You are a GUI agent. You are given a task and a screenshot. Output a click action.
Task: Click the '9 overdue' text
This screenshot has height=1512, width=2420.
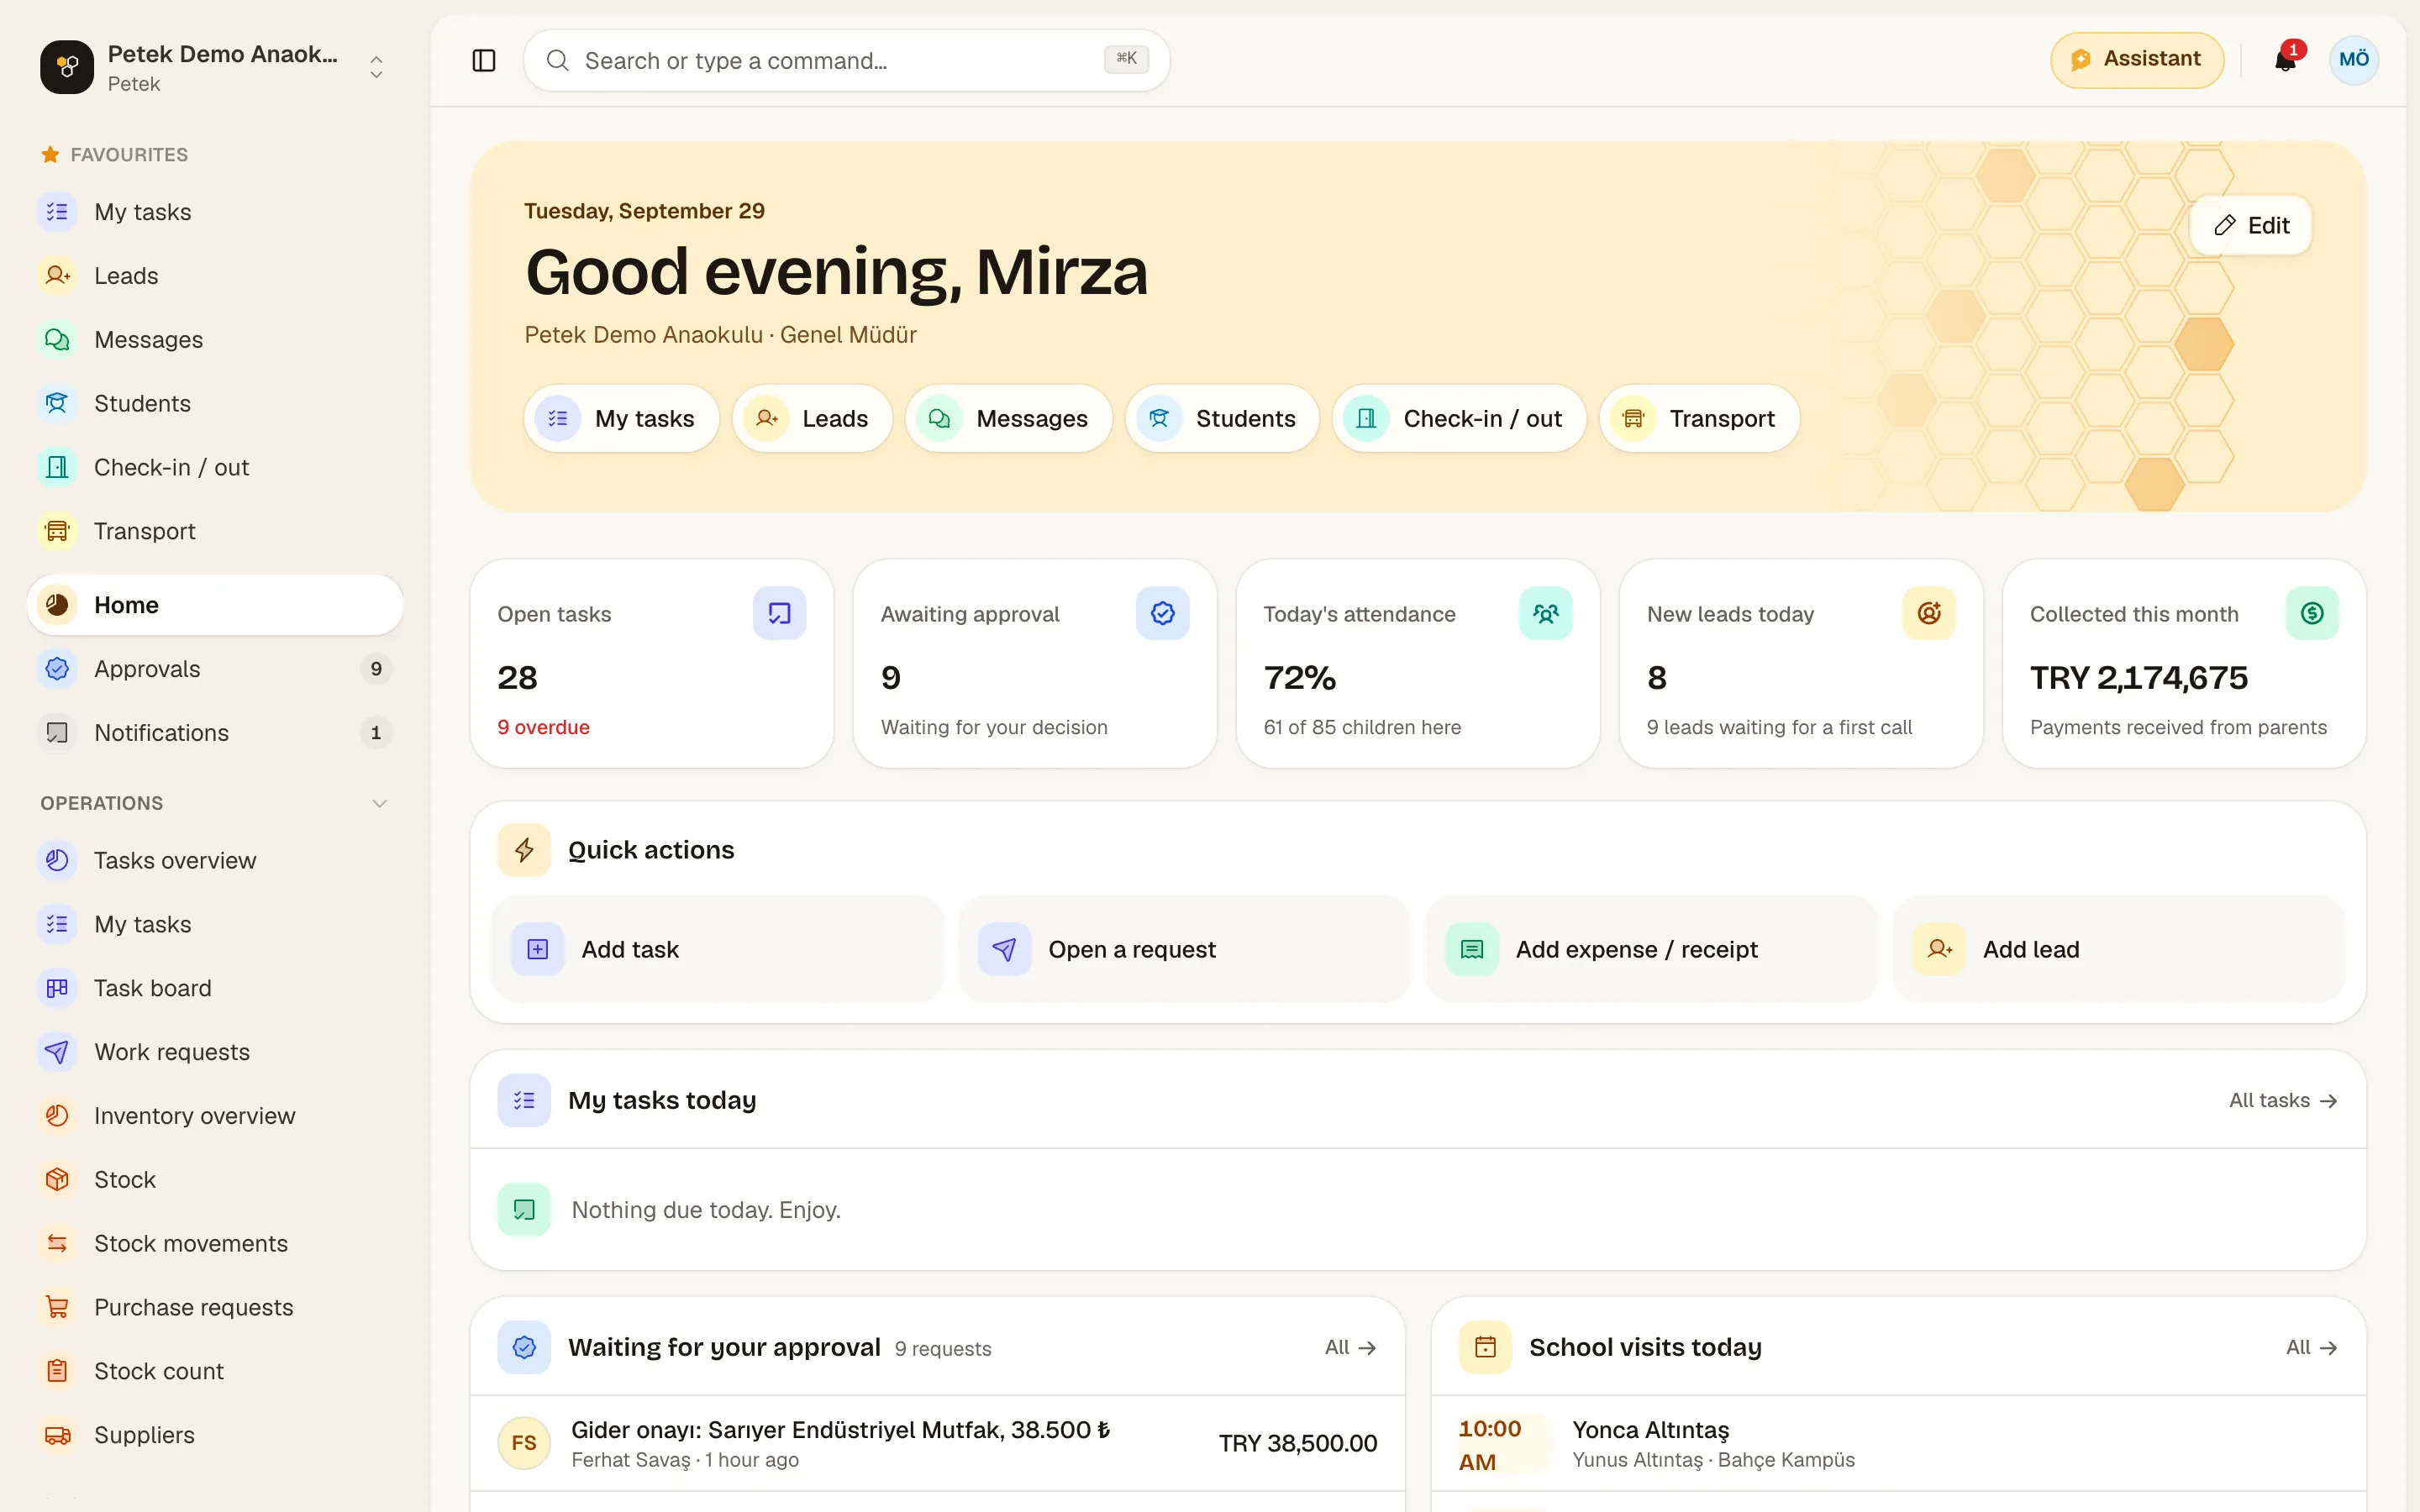pos(543,727)
